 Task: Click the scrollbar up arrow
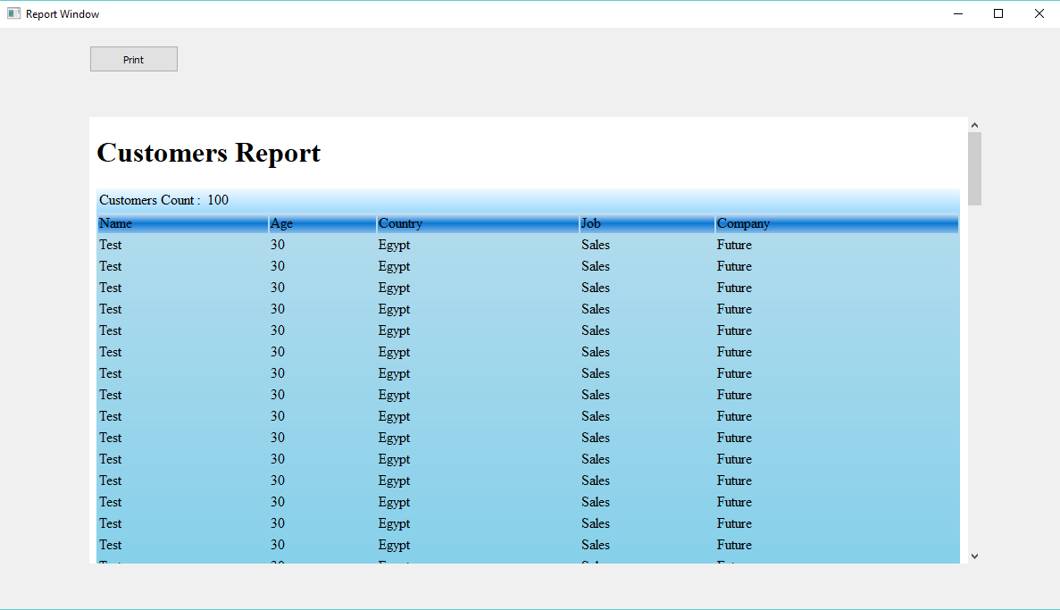[974, 124]
